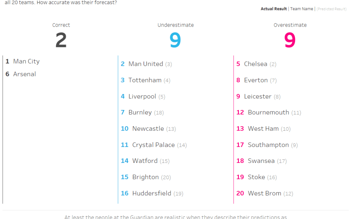The width and height of the screenshot is (351, 219).
Task: Click Newcastle in the Underestimate column
Action: click(x=148, y=129)
